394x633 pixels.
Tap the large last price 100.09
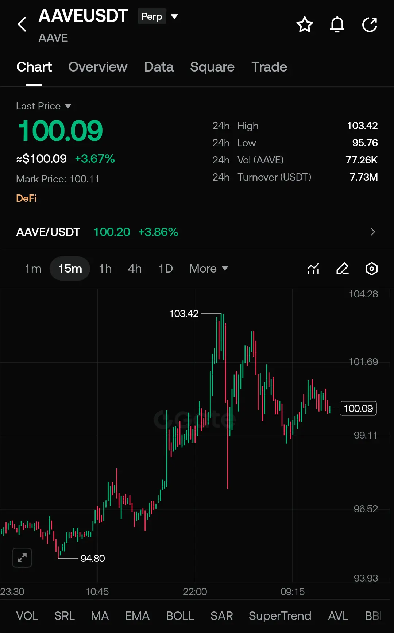pyautogui.click(x=61, y=131)
